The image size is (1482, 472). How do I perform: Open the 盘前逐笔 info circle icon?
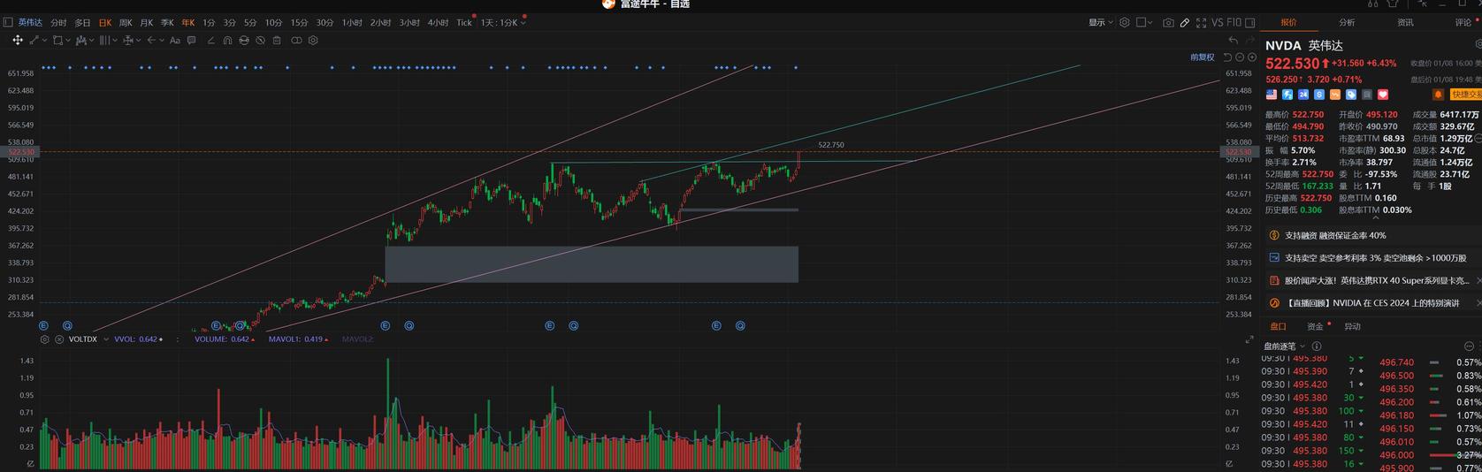(x=1317, y=346)
